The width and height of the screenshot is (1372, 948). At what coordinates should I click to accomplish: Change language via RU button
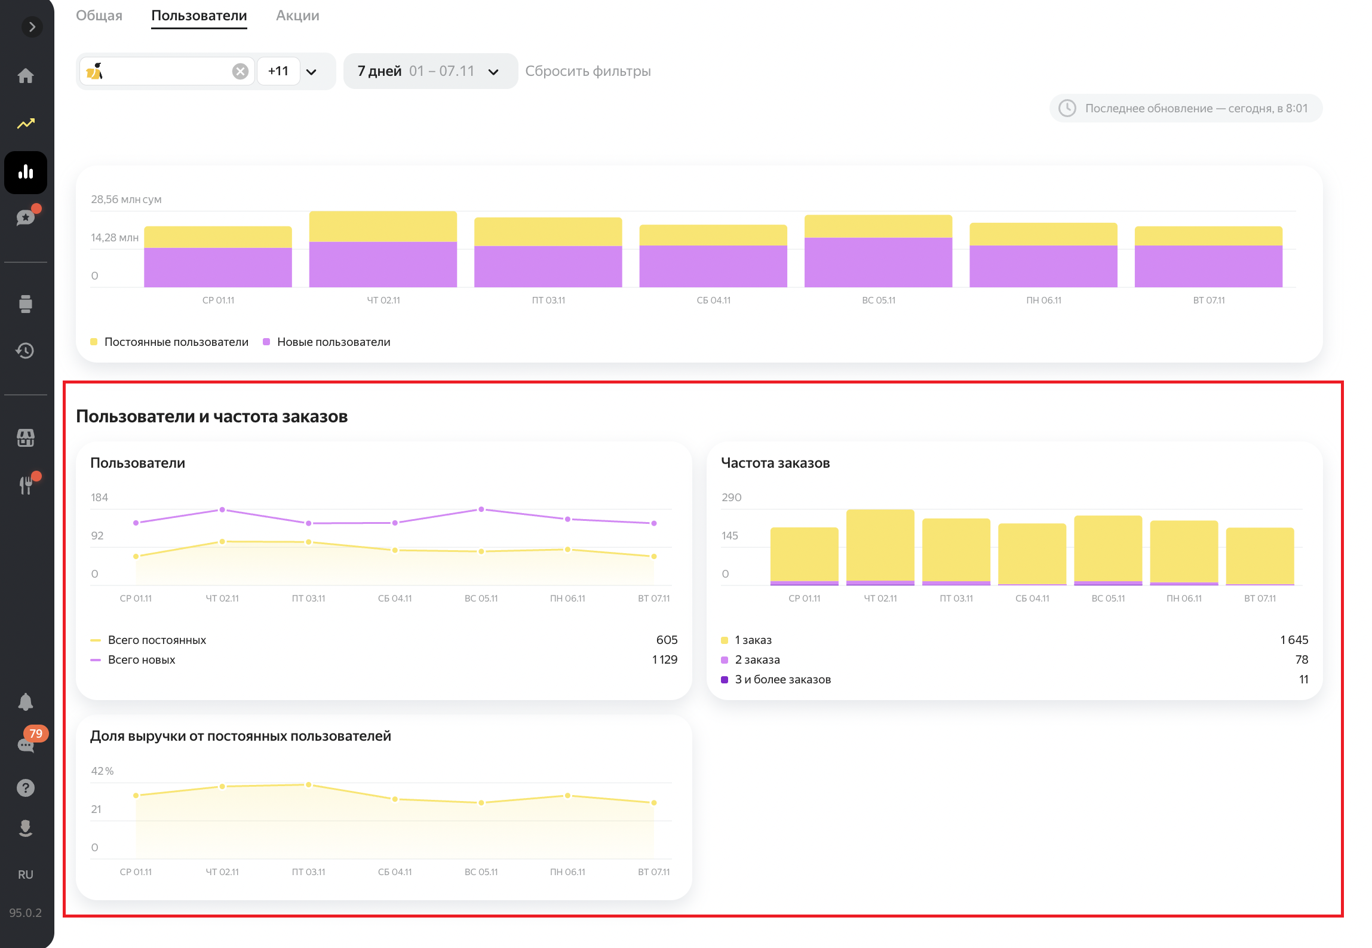pos(26,875)
